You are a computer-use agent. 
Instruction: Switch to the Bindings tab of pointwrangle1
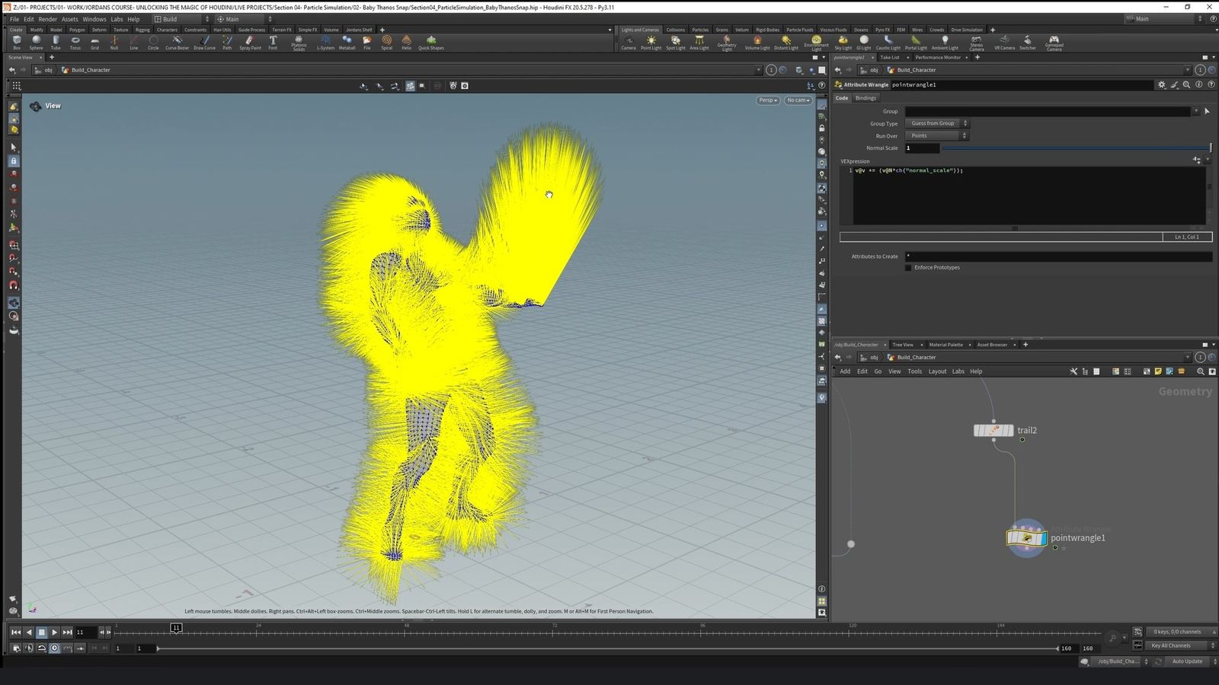tap(865, 97)
